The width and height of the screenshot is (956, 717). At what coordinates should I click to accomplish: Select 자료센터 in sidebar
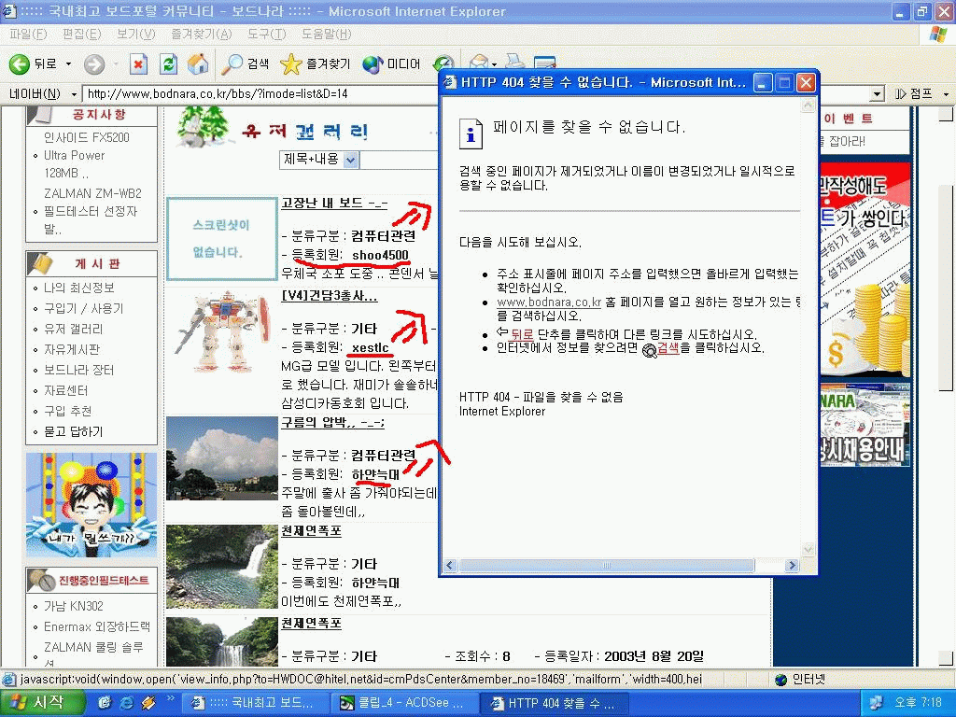(x=66, y=391)
